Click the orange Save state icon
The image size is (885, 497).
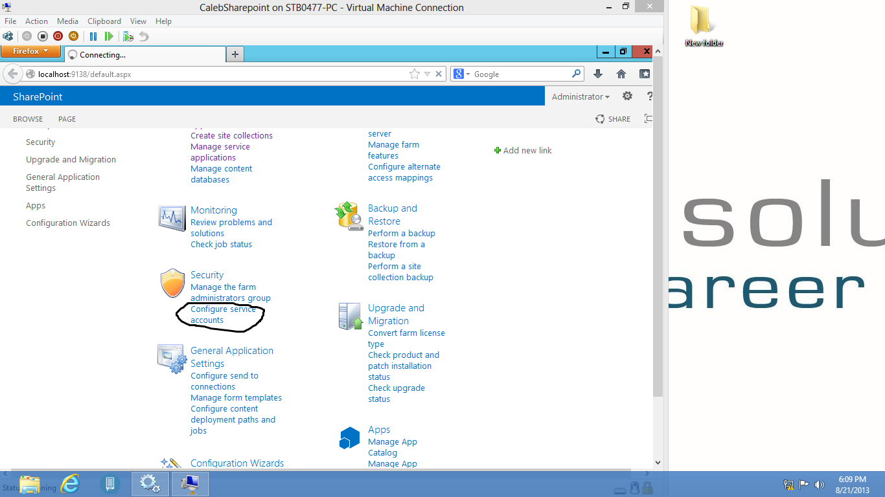73,36
